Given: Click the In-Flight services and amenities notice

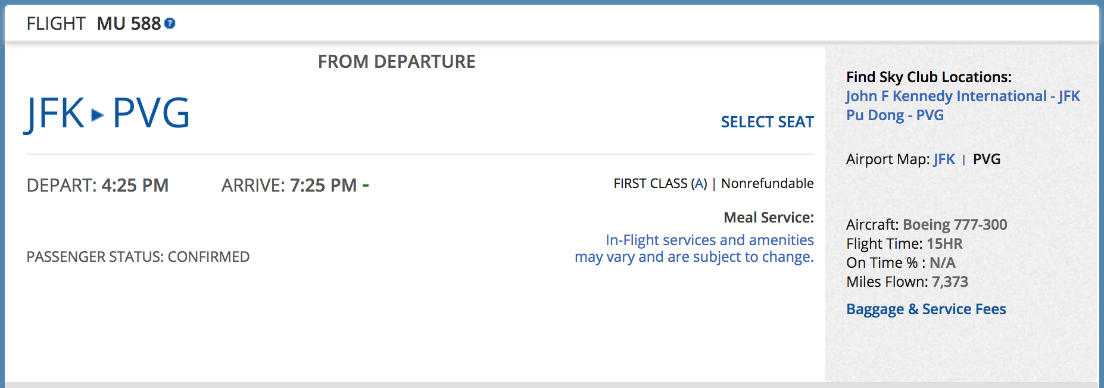Looking at the screenshot, I should [694, 248].
